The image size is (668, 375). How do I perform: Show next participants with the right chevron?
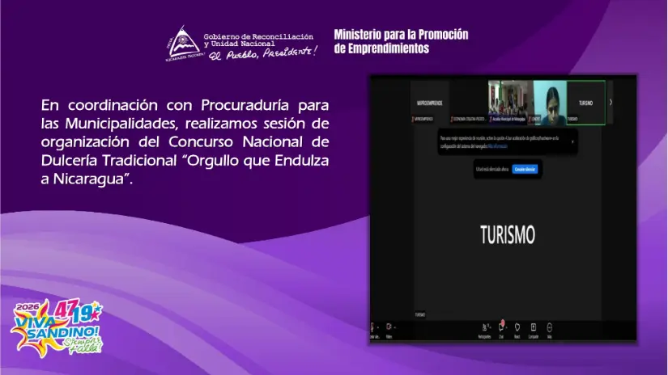(x=611, y=102)
